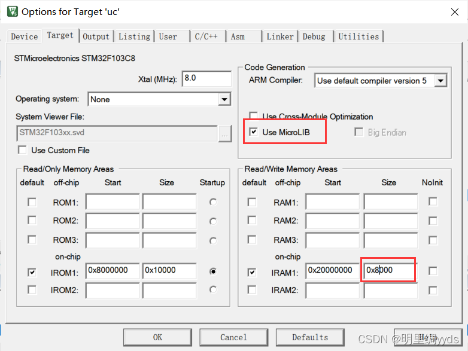468x351 pixels.
Task: Click the IRAM2 Start field
Action: coord(333,290)
